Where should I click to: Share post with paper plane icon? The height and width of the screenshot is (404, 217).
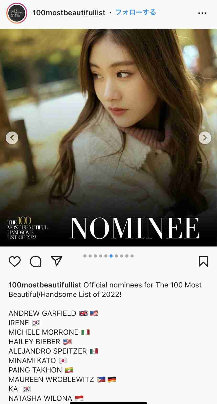point(57,261)
